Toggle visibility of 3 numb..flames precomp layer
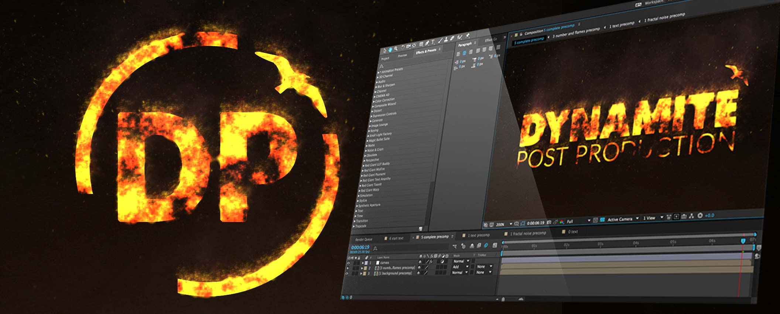This screenshot has height=314, width=780. [348, 268]
